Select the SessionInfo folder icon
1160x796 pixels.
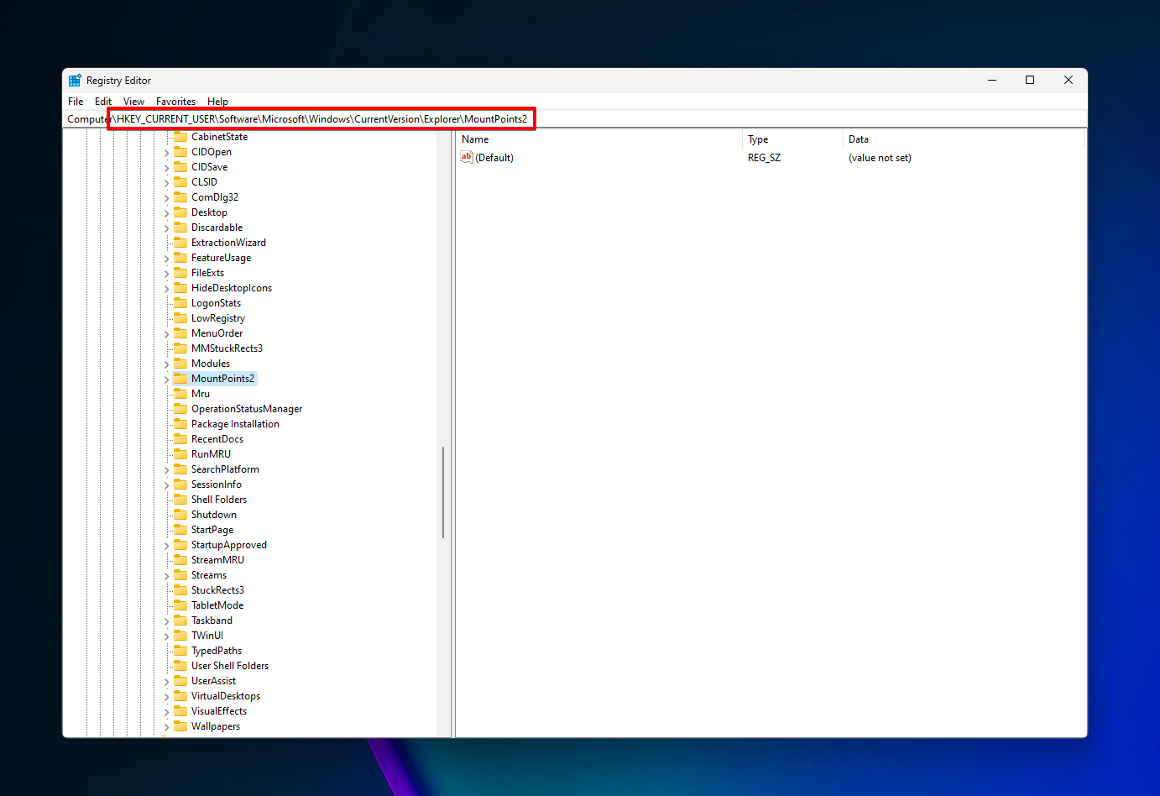[180, 484]
